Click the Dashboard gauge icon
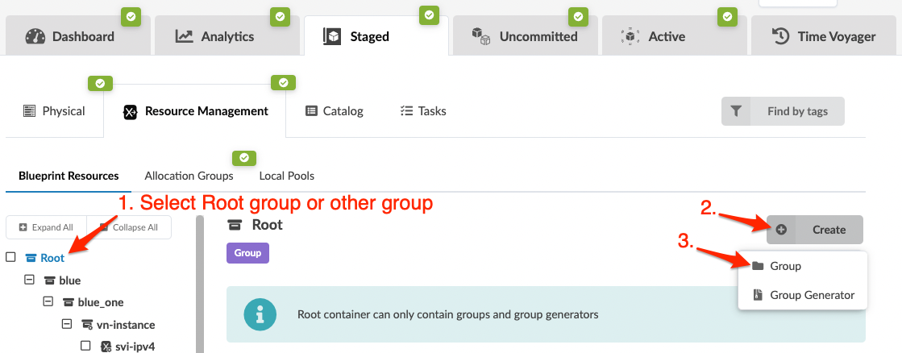 [x=35, y=36]
